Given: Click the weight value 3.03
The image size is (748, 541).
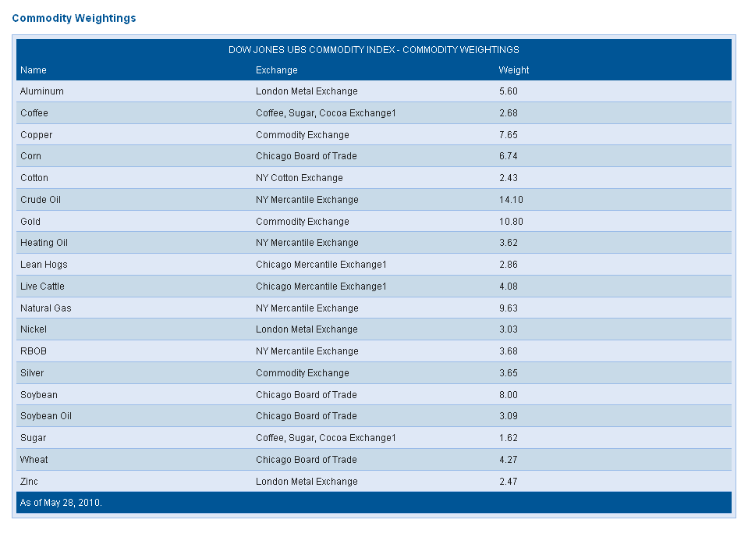Looking at the screenshot, I should point(509,329).
